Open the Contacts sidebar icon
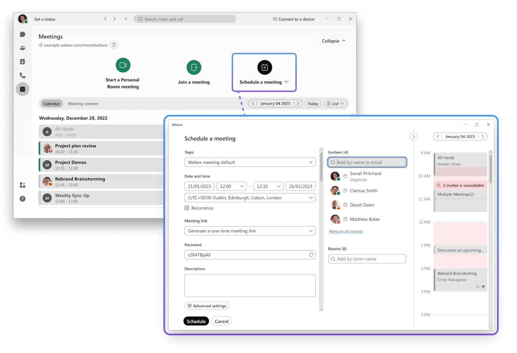Screen dimensions: 517x353 coord(23,62)
